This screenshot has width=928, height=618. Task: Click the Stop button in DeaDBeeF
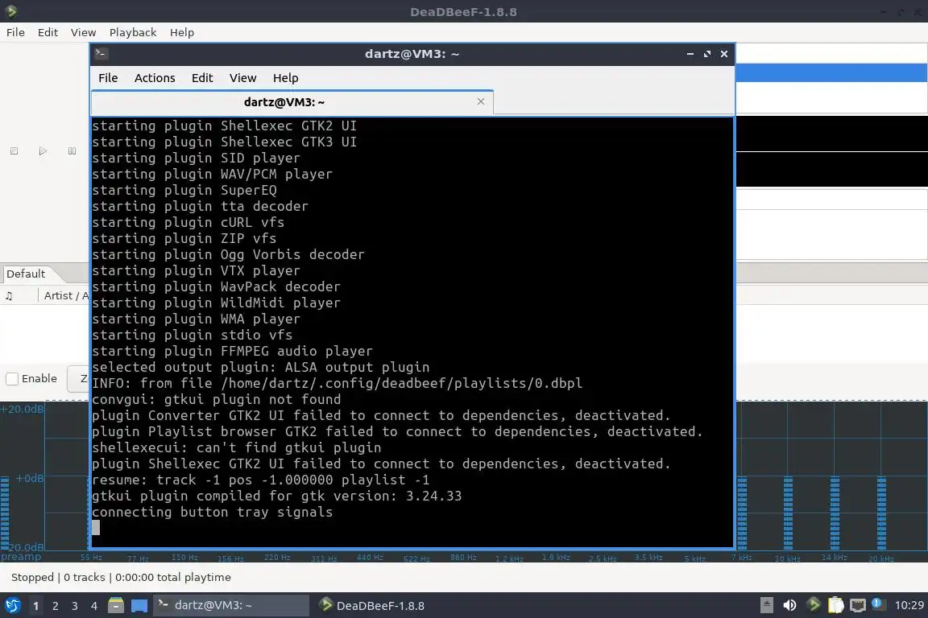coord(14,151)
